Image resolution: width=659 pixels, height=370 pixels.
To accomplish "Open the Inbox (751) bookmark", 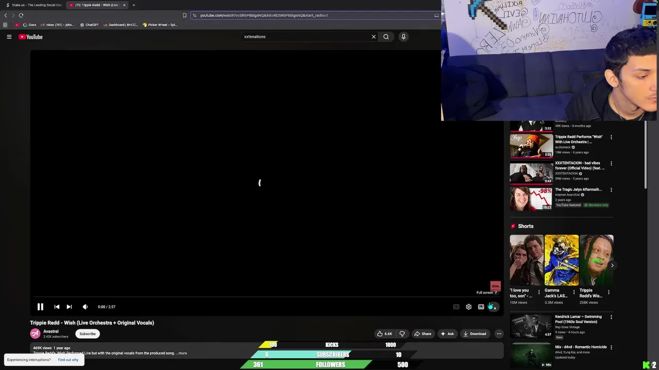I will coord(57,25).
